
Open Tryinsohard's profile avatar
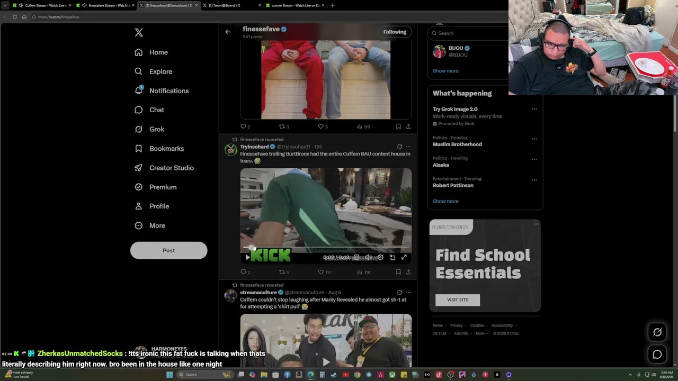(230, 150)
